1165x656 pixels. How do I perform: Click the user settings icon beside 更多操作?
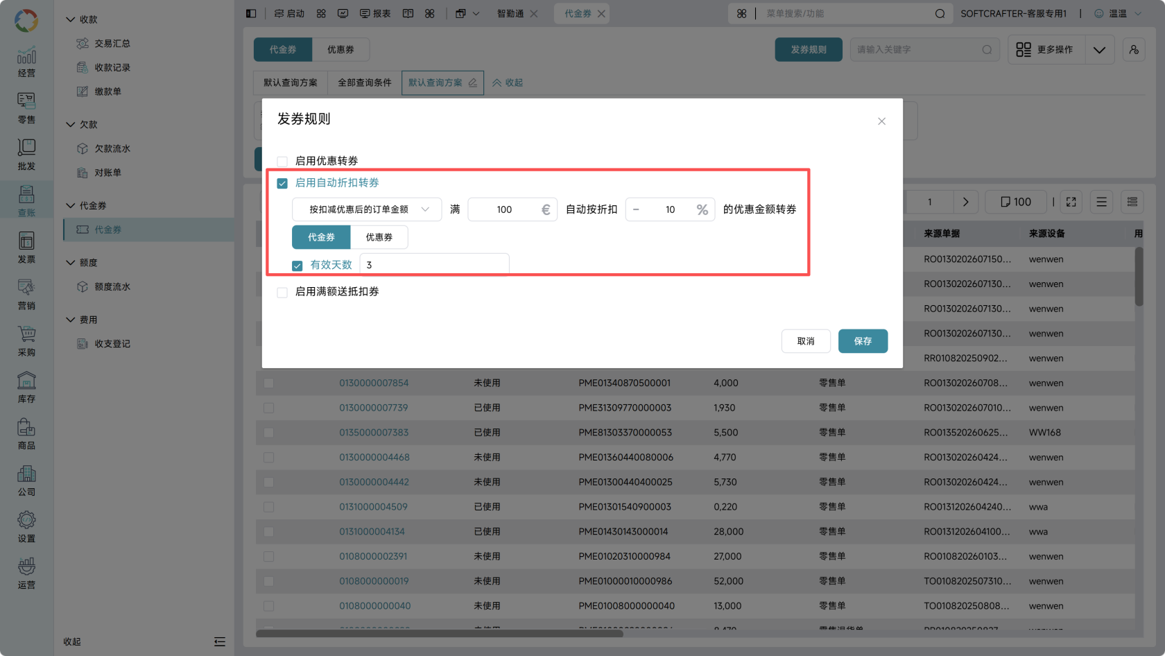pos(1134,50)
